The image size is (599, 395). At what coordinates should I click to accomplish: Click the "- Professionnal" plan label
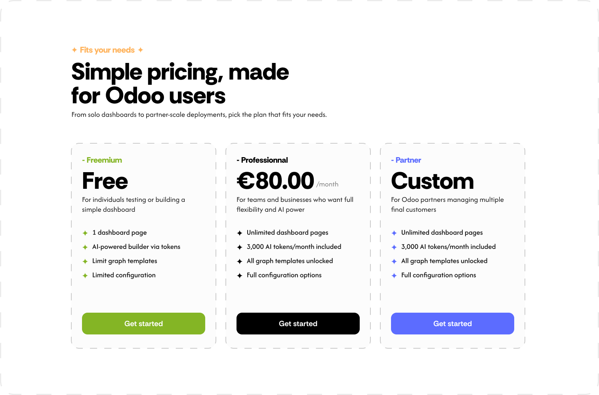pyautogui.click(x=262, y=160)
